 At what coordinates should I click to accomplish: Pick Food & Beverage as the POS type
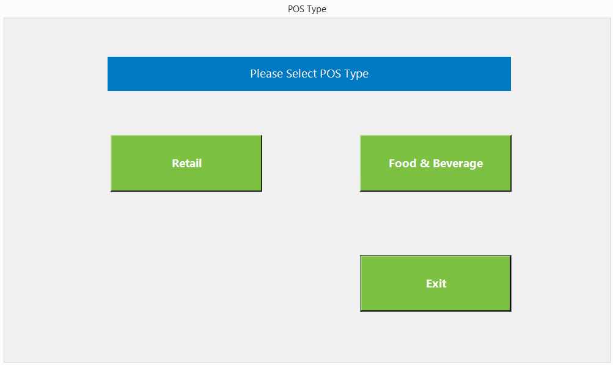436,164
